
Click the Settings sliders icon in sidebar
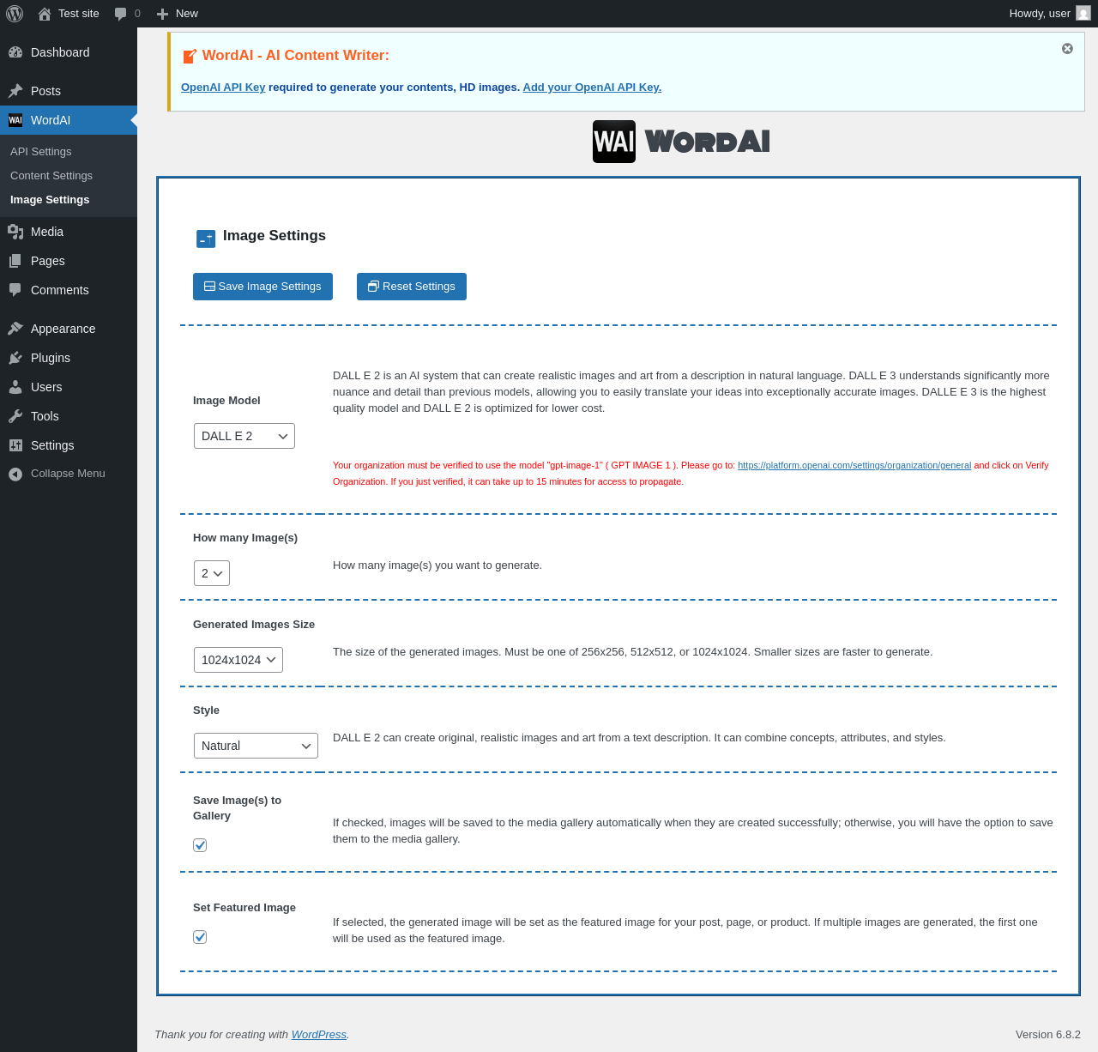[x=15, y=445]
